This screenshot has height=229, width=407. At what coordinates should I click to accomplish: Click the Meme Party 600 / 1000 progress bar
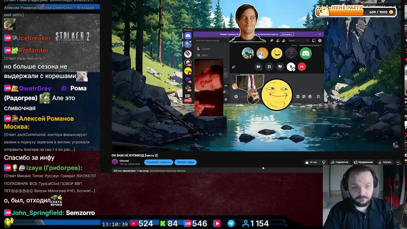point(356,12)
